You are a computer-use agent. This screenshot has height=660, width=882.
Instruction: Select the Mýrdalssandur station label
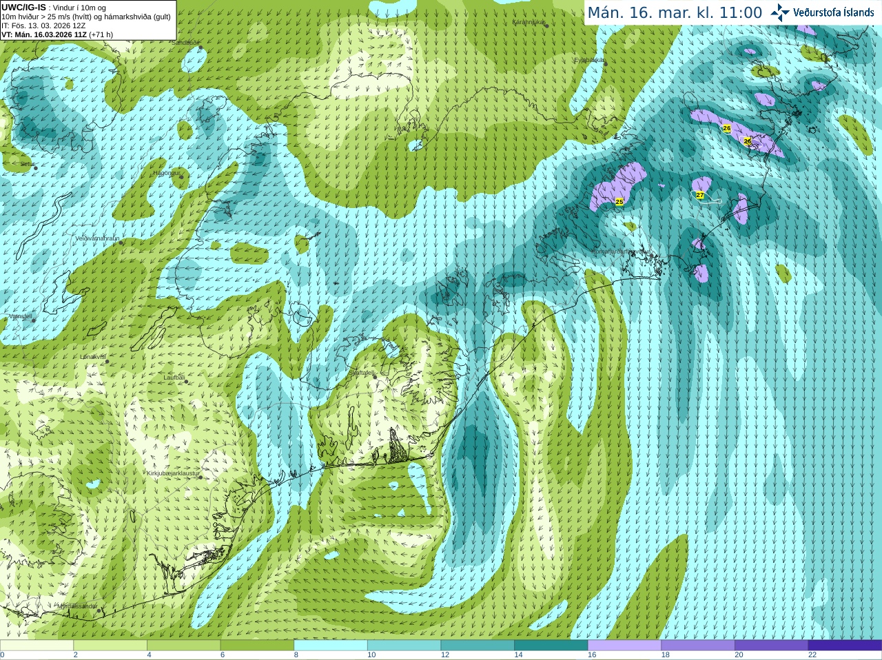78,606
